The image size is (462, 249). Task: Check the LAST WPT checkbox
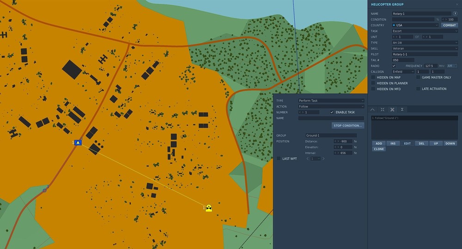click(279, 159)
